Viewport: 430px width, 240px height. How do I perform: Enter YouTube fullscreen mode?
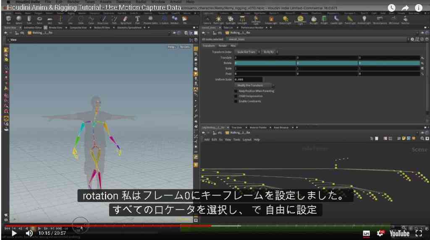point(419,233)
